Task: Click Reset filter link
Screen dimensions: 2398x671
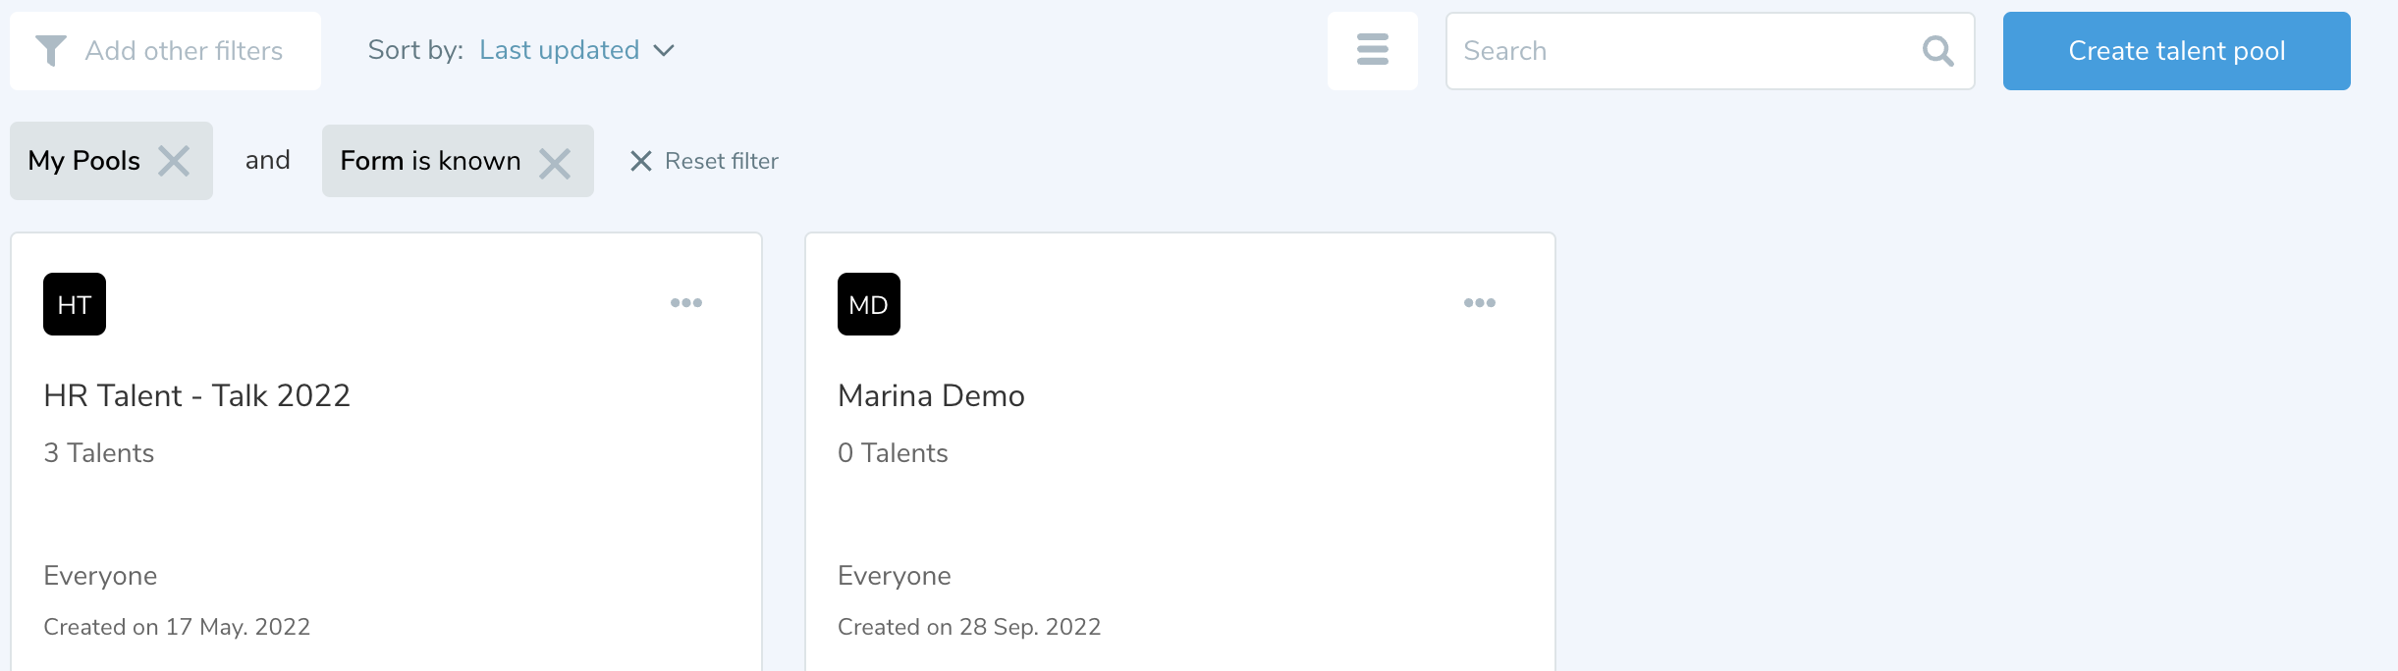Action: click(x=721, y=161)
